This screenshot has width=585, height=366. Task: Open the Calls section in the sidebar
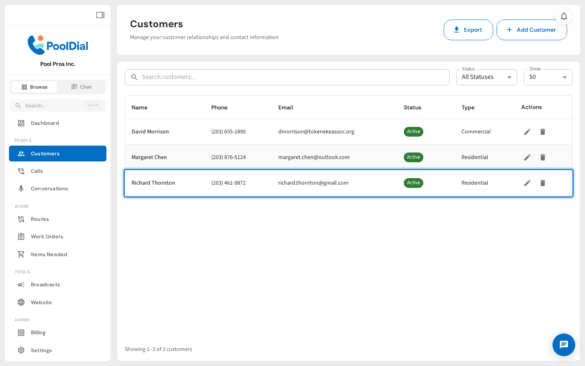37,171
